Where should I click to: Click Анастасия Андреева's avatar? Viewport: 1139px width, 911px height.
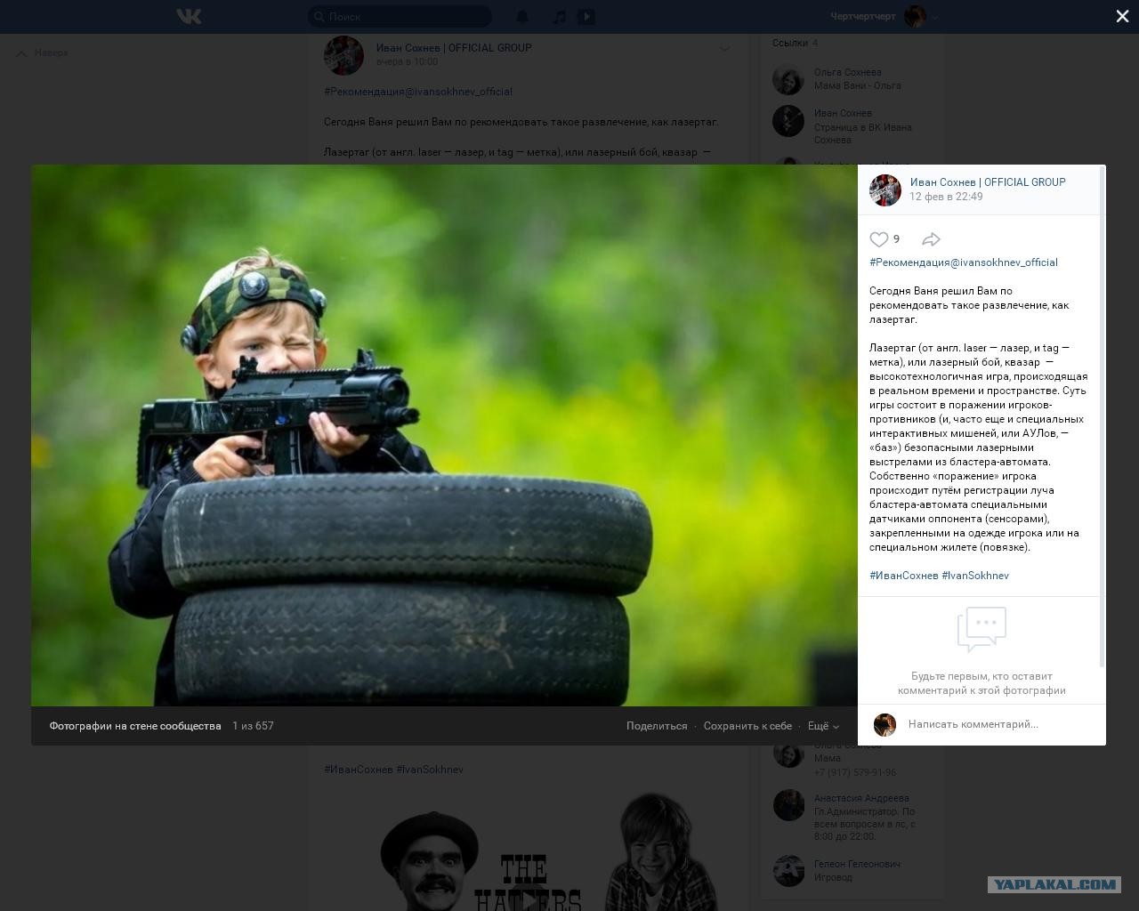788,805
